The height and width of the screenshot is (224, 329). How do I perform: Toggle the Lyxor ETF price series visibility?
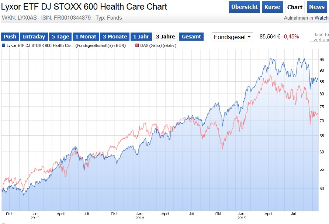pos(4,45)
